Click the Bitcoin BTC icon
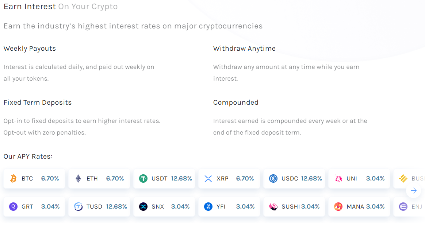The width and height of the screenshot is (425, 225). [14, 178]
